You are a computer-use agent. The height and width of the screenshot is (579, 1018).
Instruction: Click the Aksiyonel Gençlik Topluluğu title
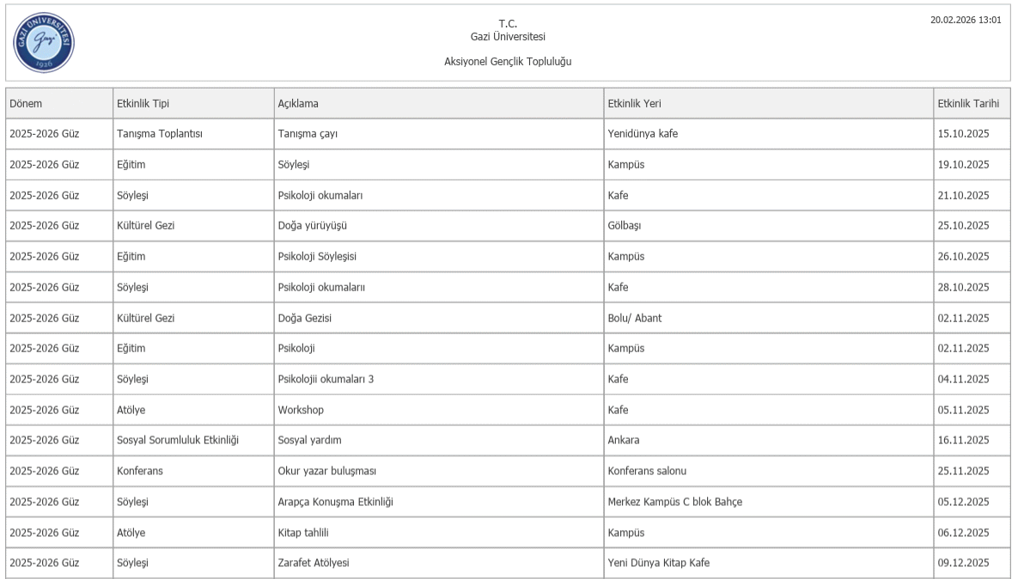click(x=508, y=61)
